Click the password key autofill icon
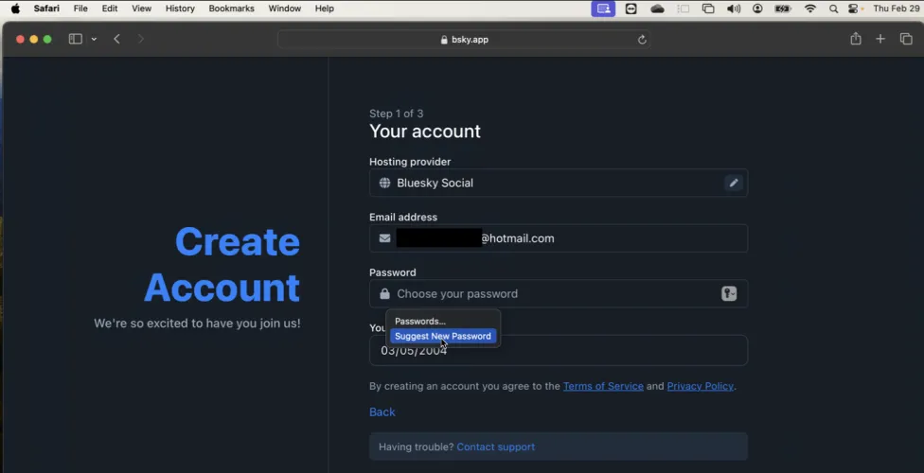 coord(729,294)
